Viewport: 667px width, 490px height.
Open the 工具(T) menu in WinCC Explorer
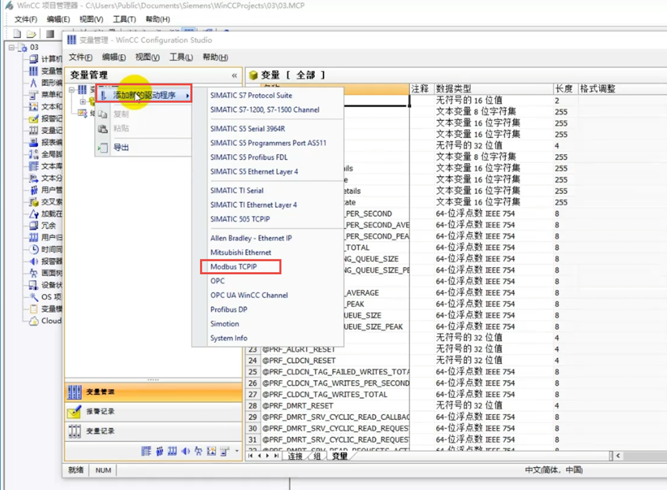[124, 19]
